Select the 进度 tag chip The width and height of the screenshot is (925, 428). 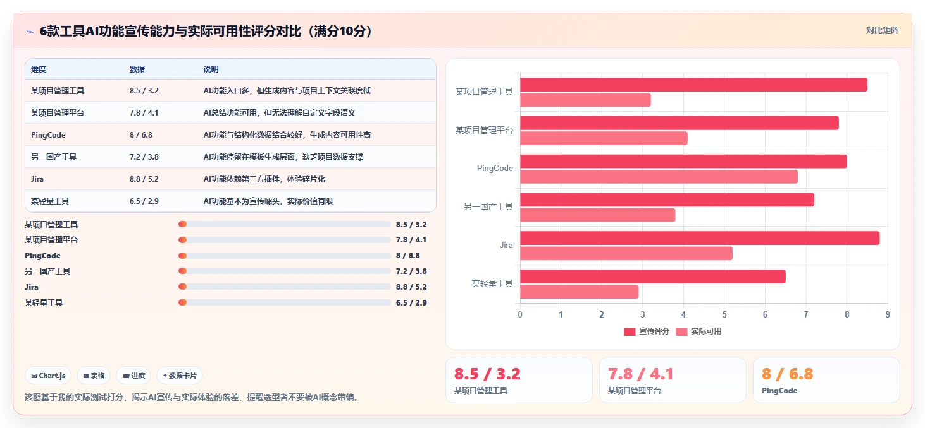coord(133,376)
